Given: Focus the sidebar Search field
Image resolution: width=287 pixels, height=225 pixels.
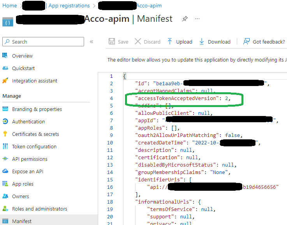Looking at the screenshot, I should coord(43,42).
